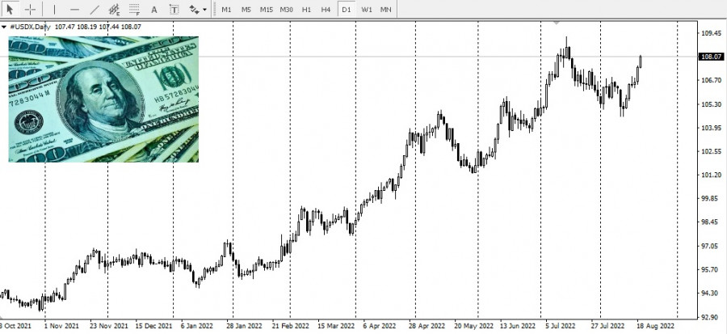Viewport: 727px width, 334px height.
Task: Click the 23 Nov 2021 date label
Action: point(108,326)
